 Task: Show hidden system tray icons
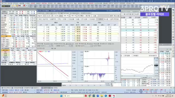[153, 96]
